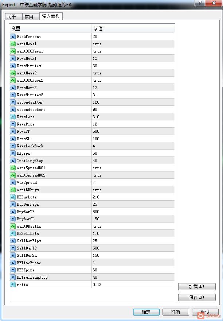Click the double-type icon beside ratio

pos(13,285)
